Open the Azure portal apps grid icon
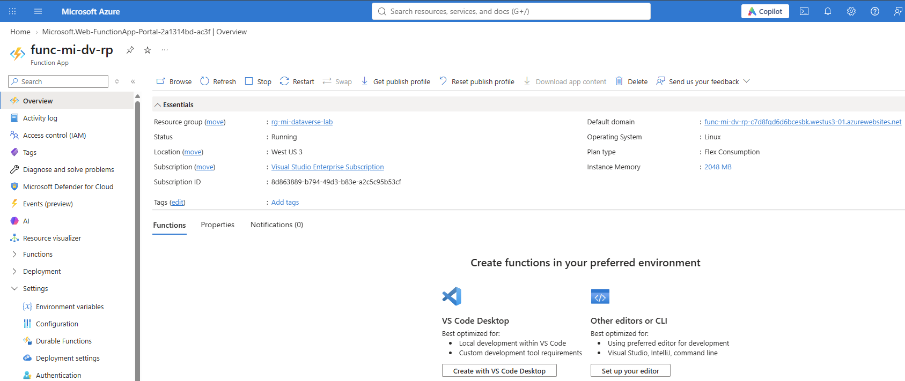This screenshot has width=905, height=381. point(12,11)
